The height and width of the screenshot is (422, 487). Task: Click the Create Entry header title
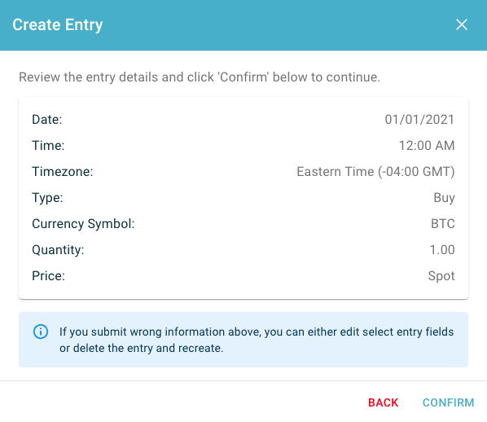[58, 25]
